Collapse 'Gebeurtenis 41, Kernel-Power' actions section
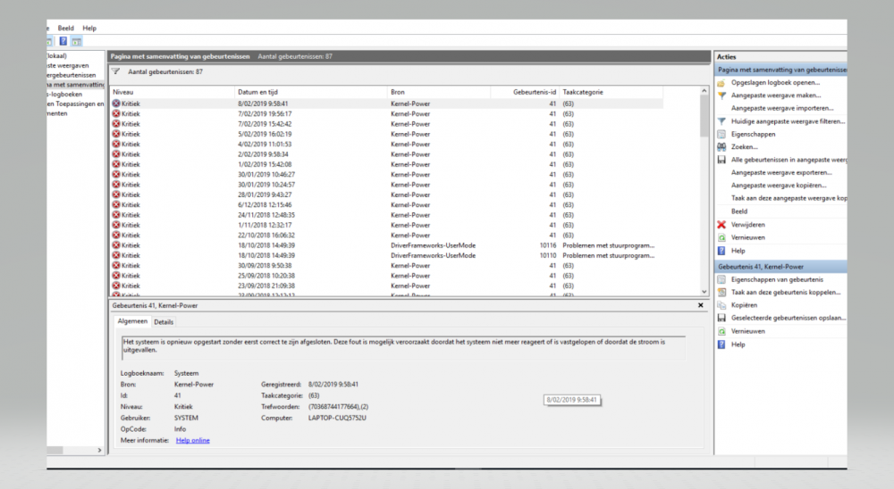The image size is (894, 489). point(780,267)
